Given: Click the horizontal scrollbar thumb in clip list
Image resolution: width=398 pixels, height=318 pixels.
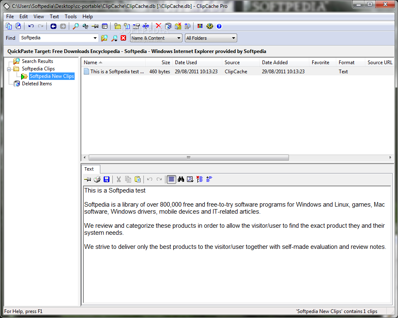Looking at the screenshot, I should [189, 157].
